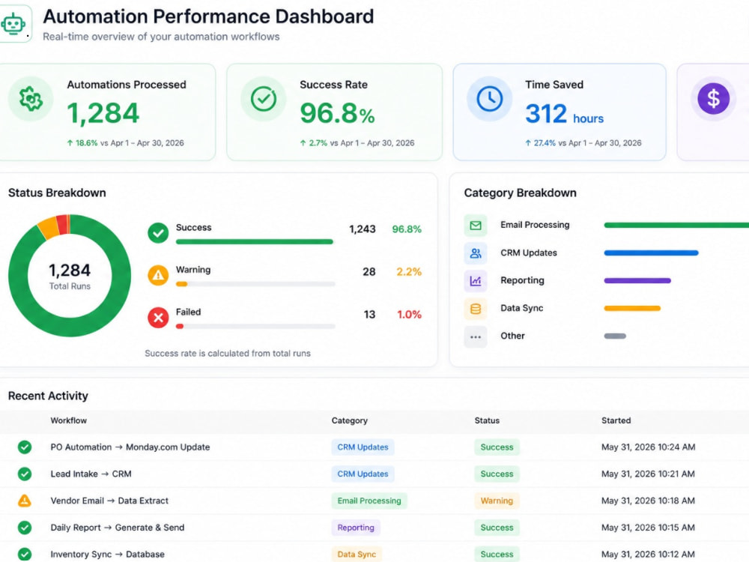The height and width of the screenshot is (562, 749).
Task: Click the Category column header
Action: pos(350,420)
